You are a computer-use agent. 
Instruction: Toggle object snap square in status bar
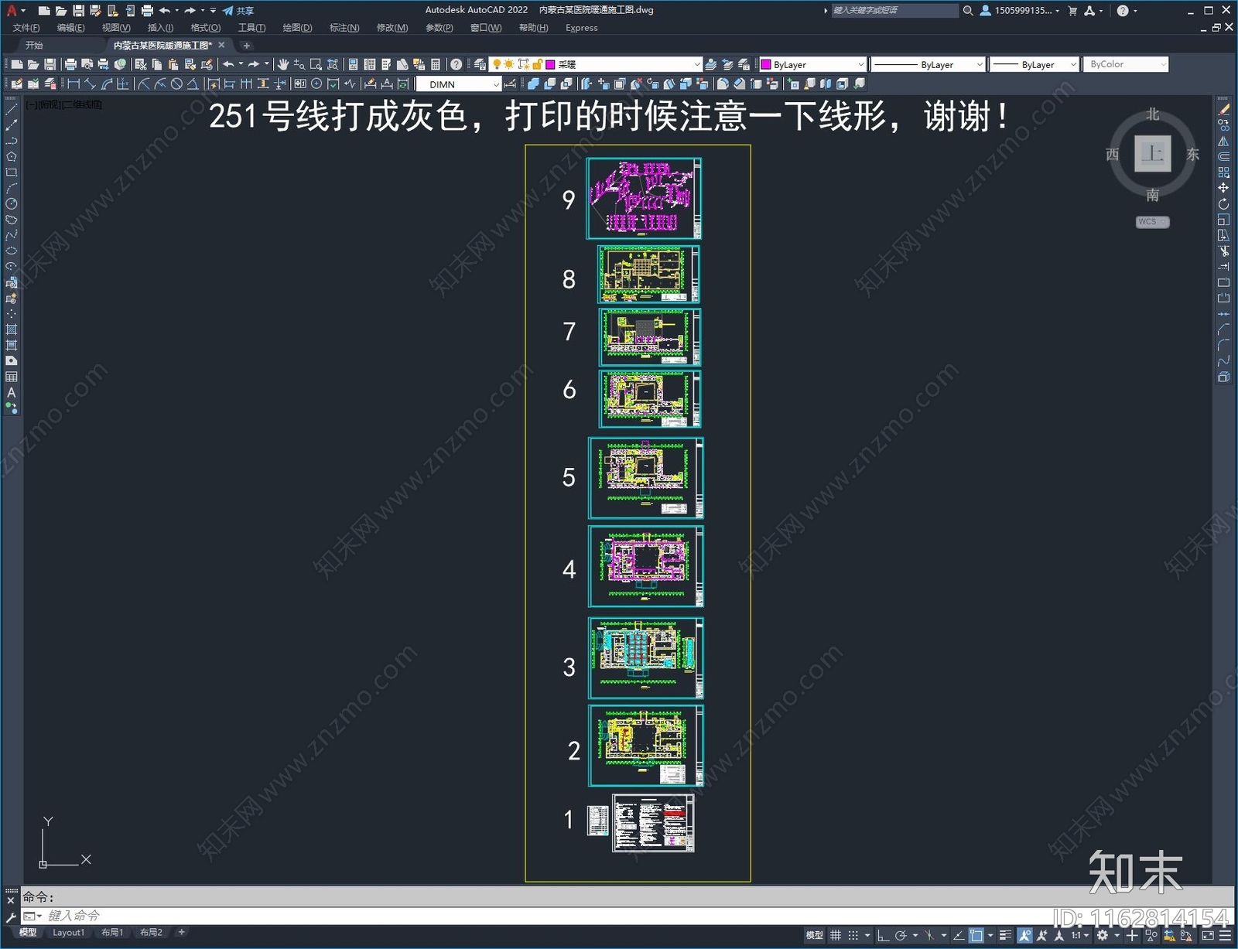tap(976, 935)
